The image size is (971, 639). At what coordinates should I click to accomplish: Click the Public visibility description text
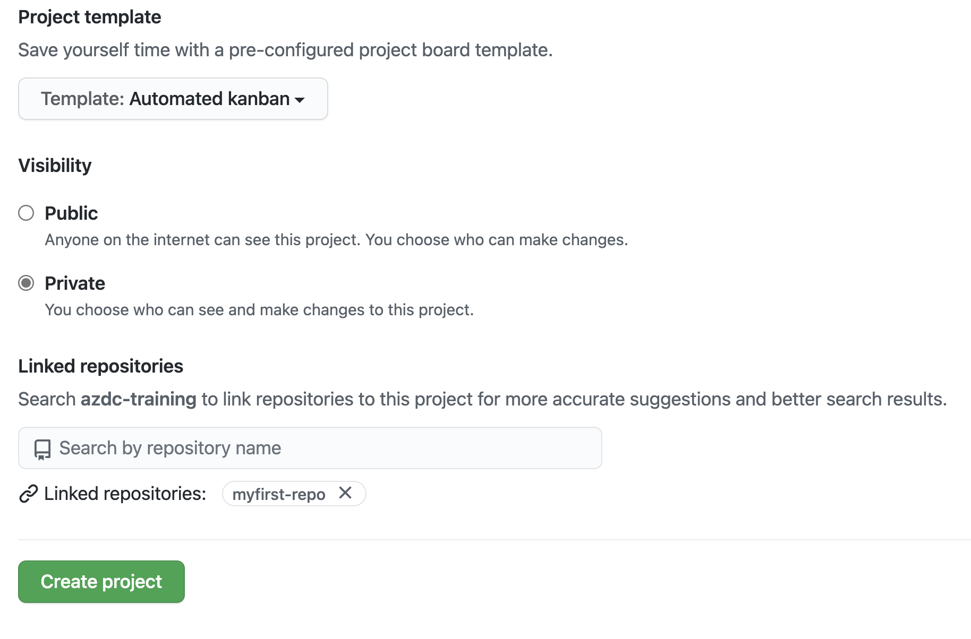(x=336, y=239)
